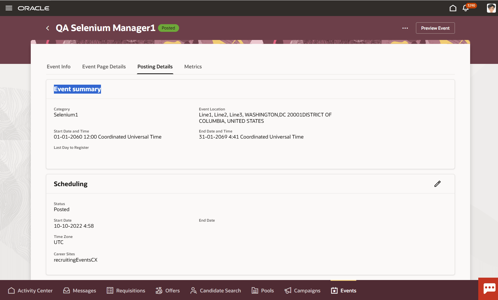Open Requisitions in bottom navigation
This screenshot has height=300, width=498.
pos(126,291)
